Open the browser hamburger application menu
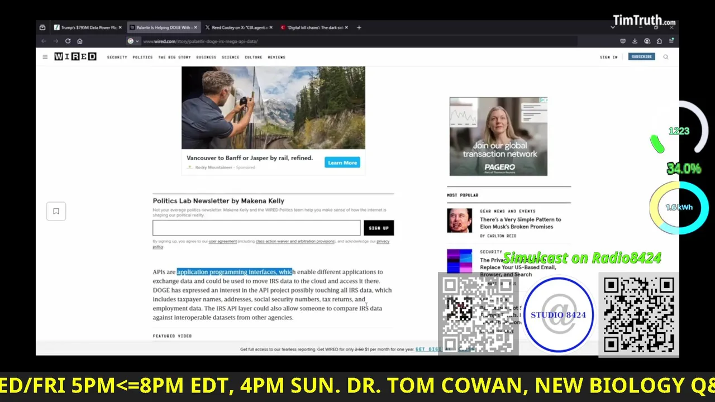Screen dimensions: 715x402 coord(671,41)
